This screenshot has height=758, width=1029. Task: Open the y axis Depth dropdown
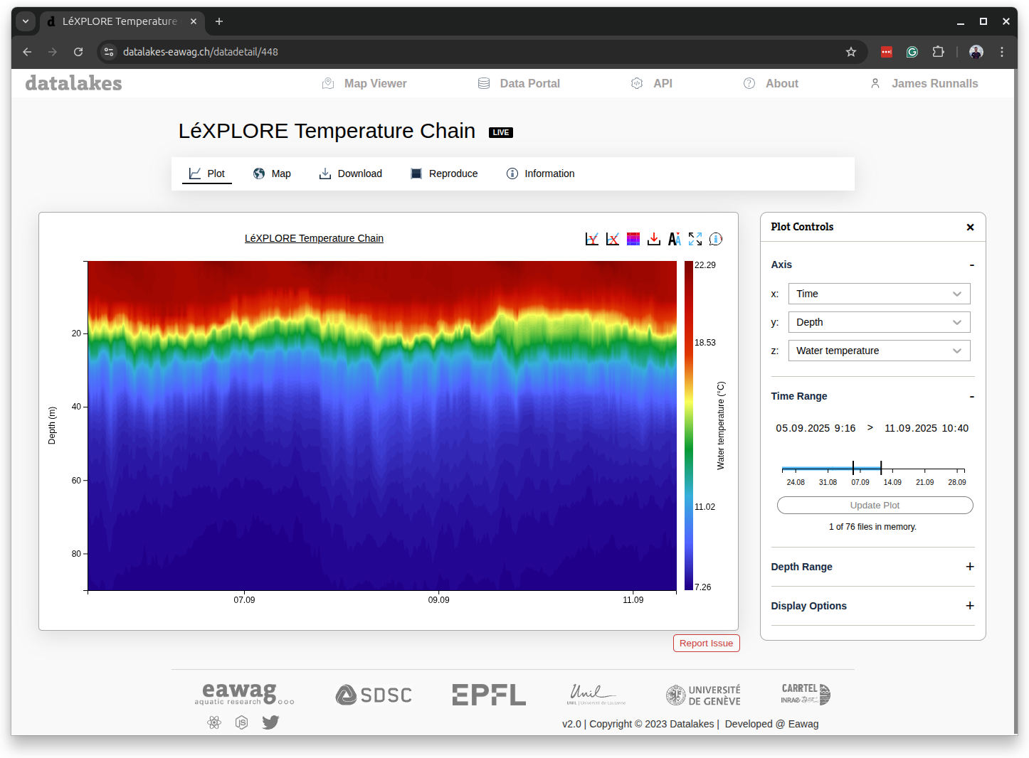(x=879, y=322)
